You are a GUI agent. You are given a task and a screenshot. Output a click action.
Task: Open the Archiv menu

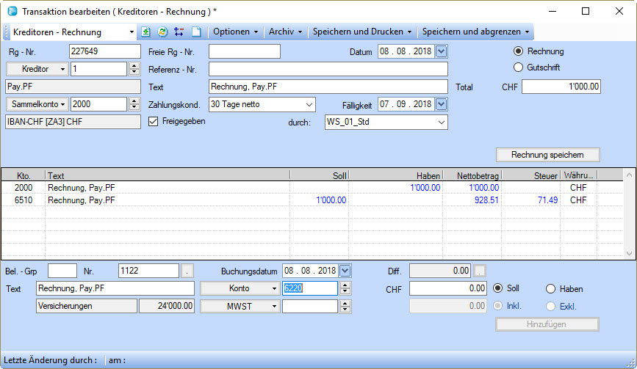(285, 32)
